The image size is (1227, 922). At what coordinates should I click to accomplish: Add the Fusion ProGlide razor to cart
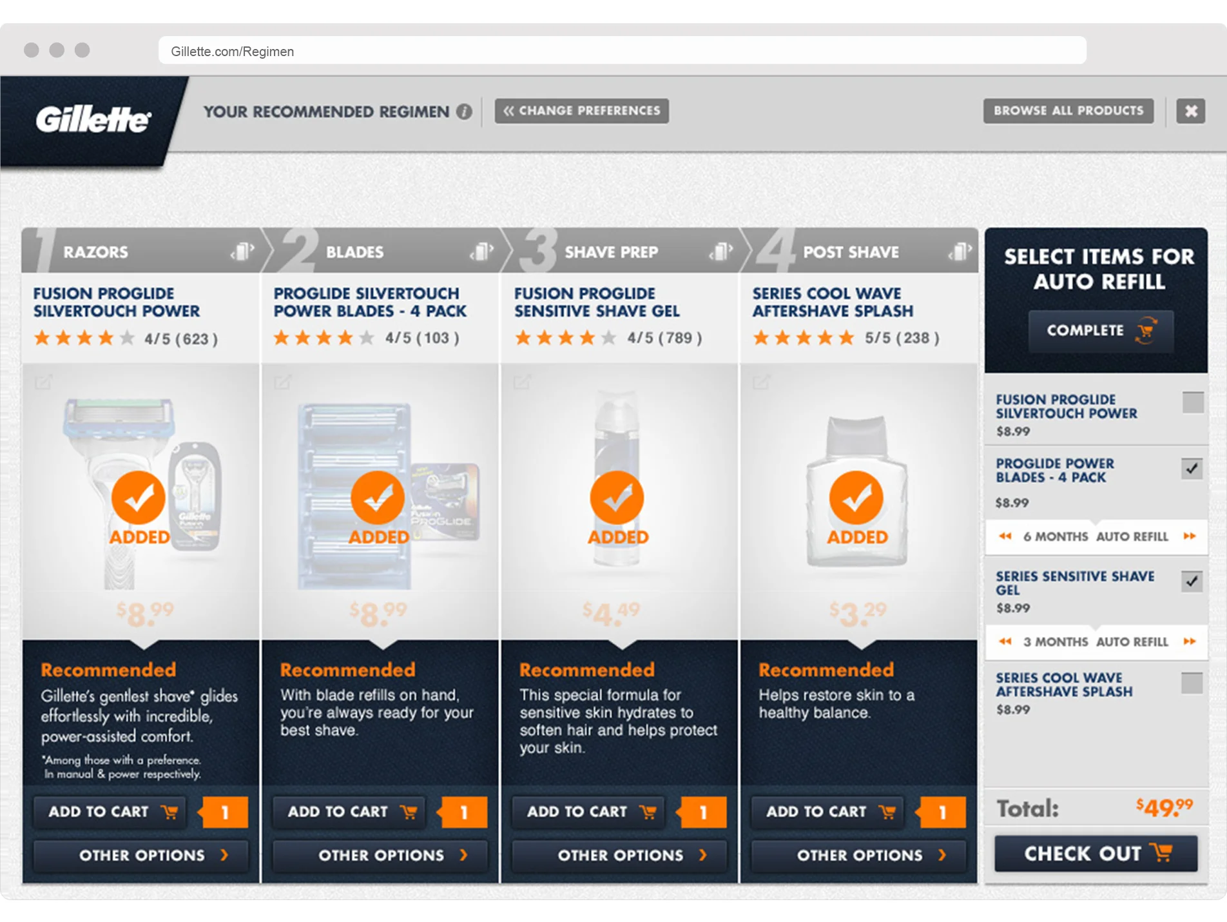[x=110, y=812]
